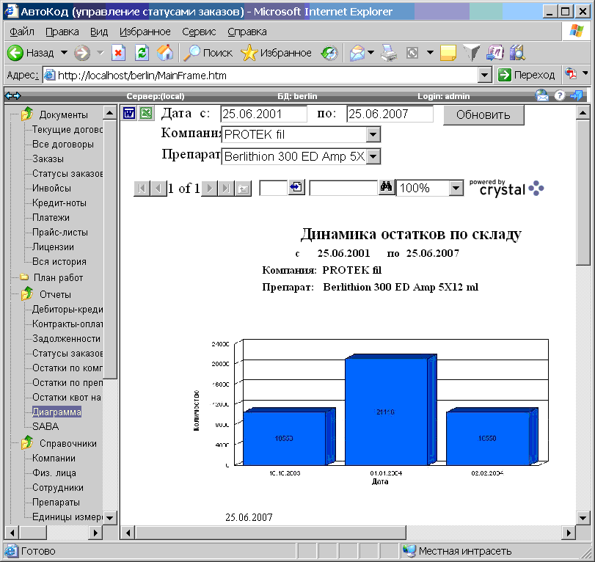Click the Назад back button
The width and height of the screenshot is (595, 562).
click(31, 53)
